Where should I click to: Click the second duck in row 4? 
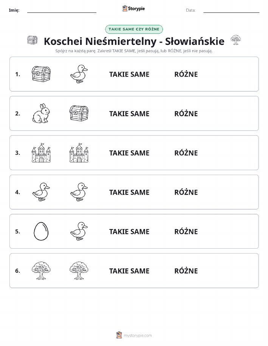click(79, 192)
